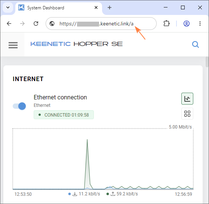
Task: Click the CONNECTED status badge
Action: (x=64, y=115)
